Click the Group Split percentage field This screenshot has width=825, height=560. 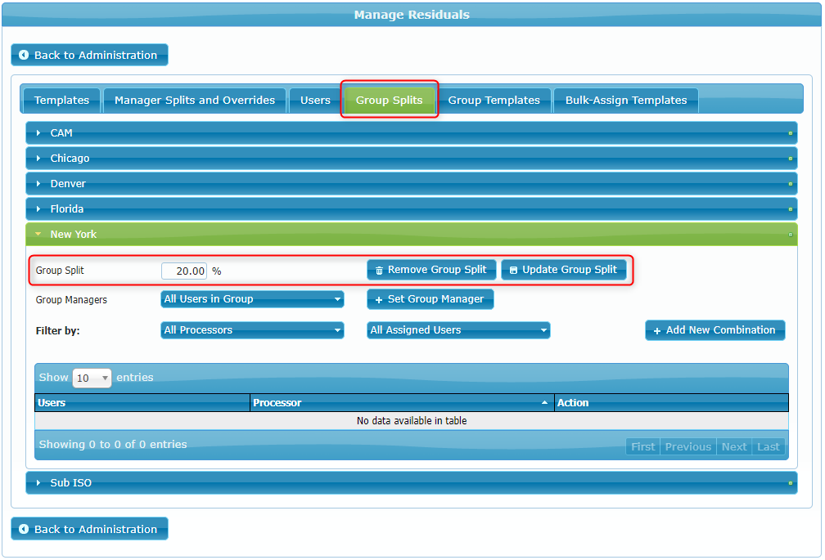[184, 271]
